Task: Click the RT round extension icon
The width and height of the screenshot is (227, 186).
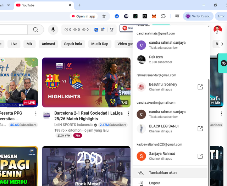Action: pos(126,16)
